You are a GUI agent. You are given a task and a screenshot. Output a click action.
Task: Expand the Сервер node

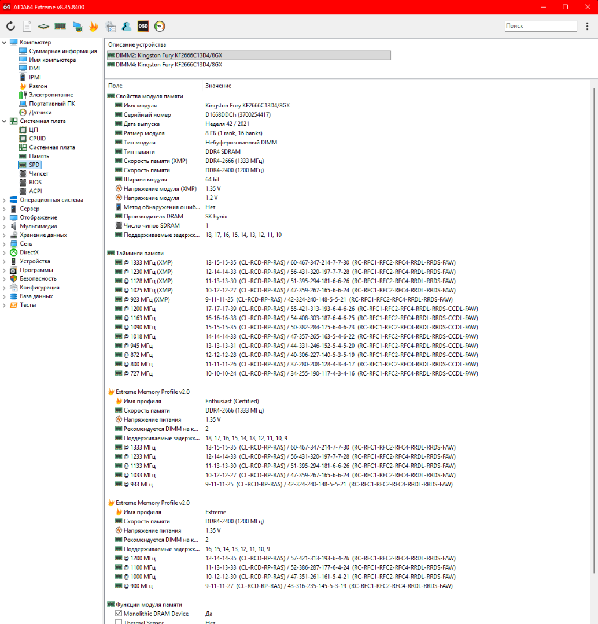pos(5,209)
